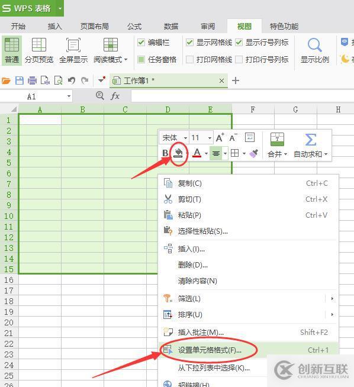Increase font size with A+ icon
This screenshot has height=387, width=354.
[220, 137]
